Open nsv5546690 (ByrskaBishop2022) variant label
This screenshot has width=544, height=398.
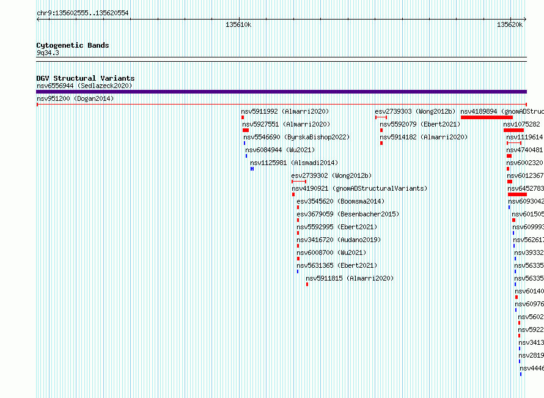[x=296, y=137]
